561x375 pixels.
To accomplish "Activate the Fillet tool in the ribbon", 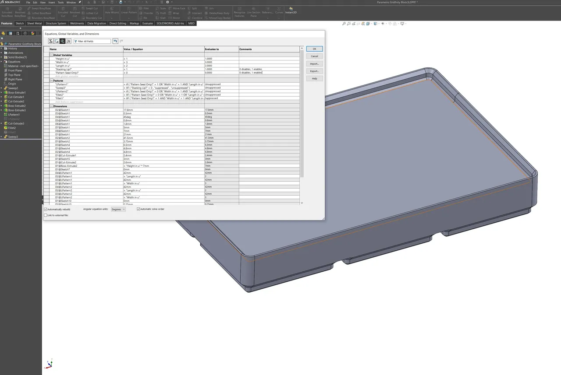I will [x=145, y=8].
